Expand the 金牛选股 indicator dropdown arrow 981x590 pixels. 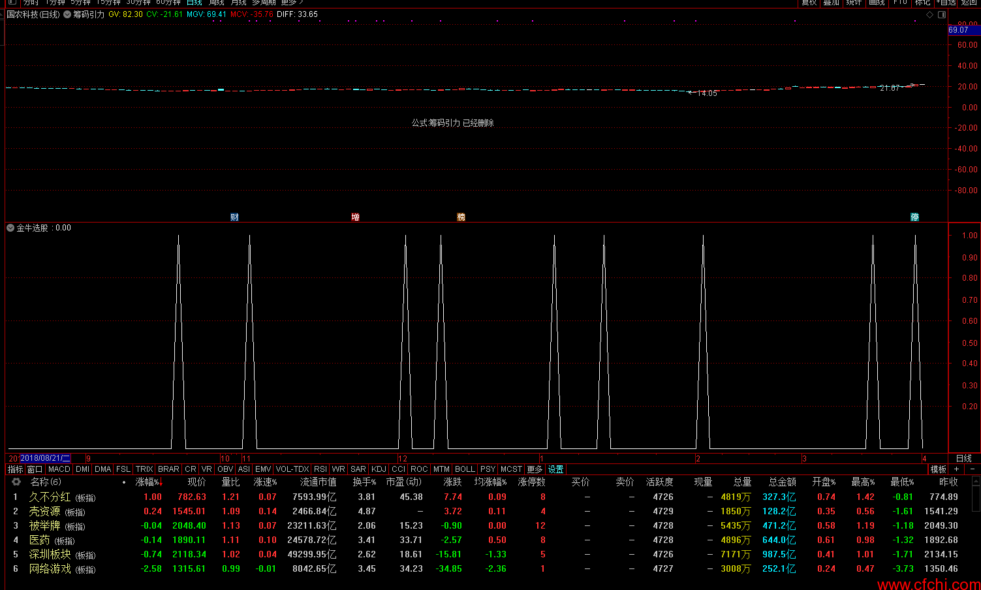[10, 228]
